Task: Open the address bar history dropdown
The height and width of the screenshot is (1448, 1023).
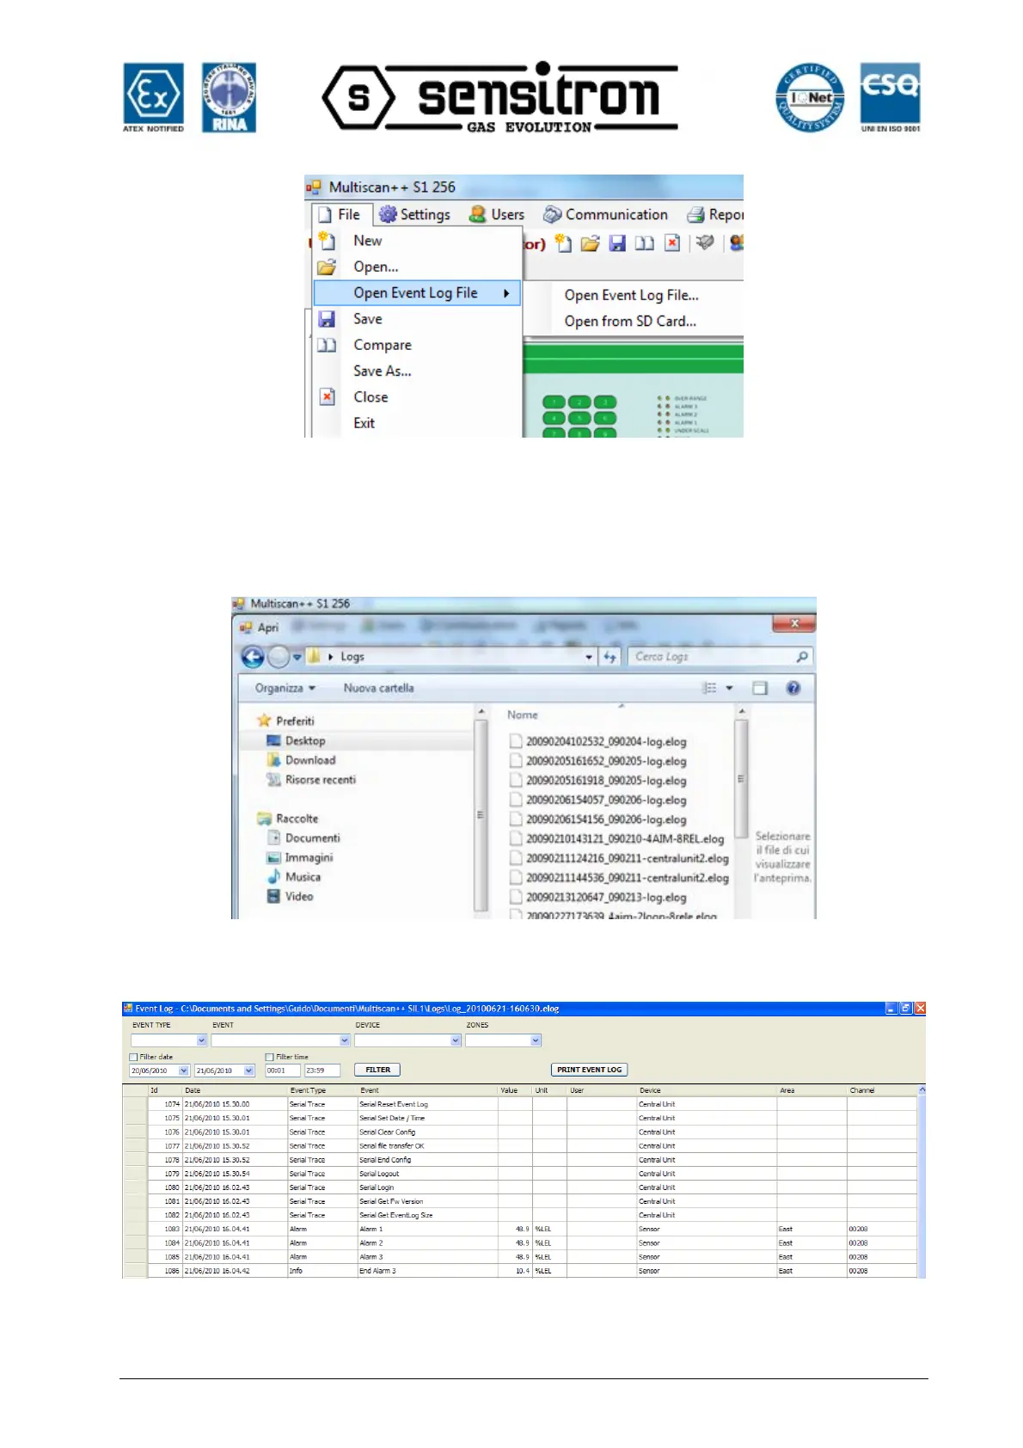Action: 589,657
